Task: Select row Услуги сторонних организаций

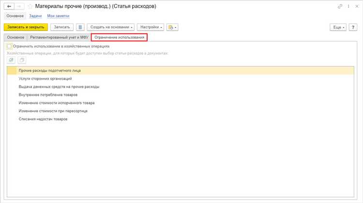Action: click(181, 79)
